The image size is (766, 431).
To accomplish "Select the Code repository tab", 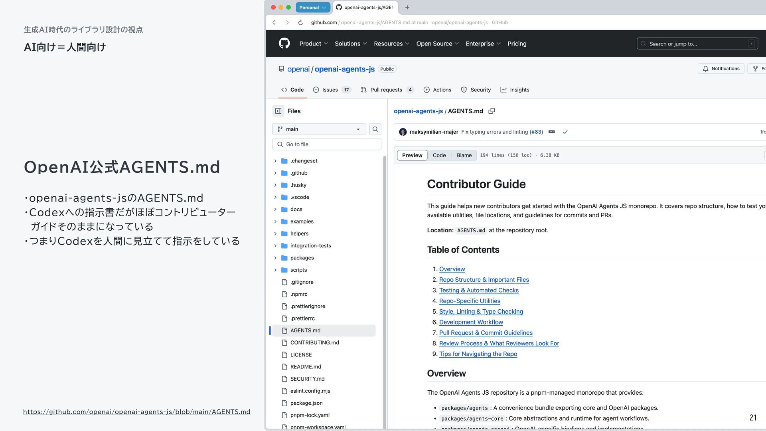I will pos(292,90).
